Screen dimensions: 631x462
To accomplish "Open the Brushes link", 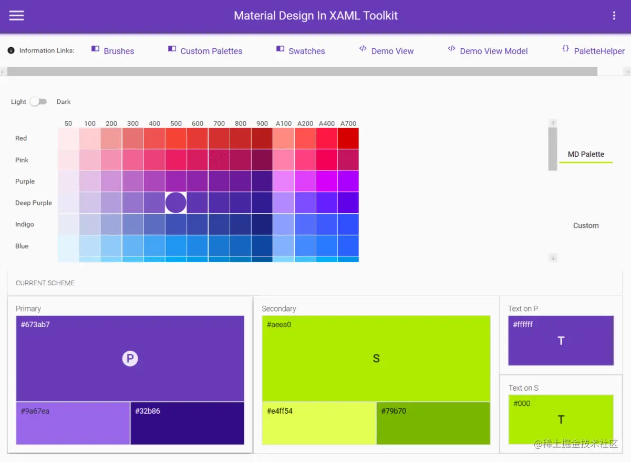I will pos(119,51).
